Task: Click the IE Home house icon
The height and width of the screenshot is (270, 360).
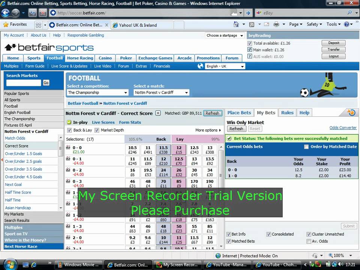Action: pyautogui.click(x=236, y=24)
